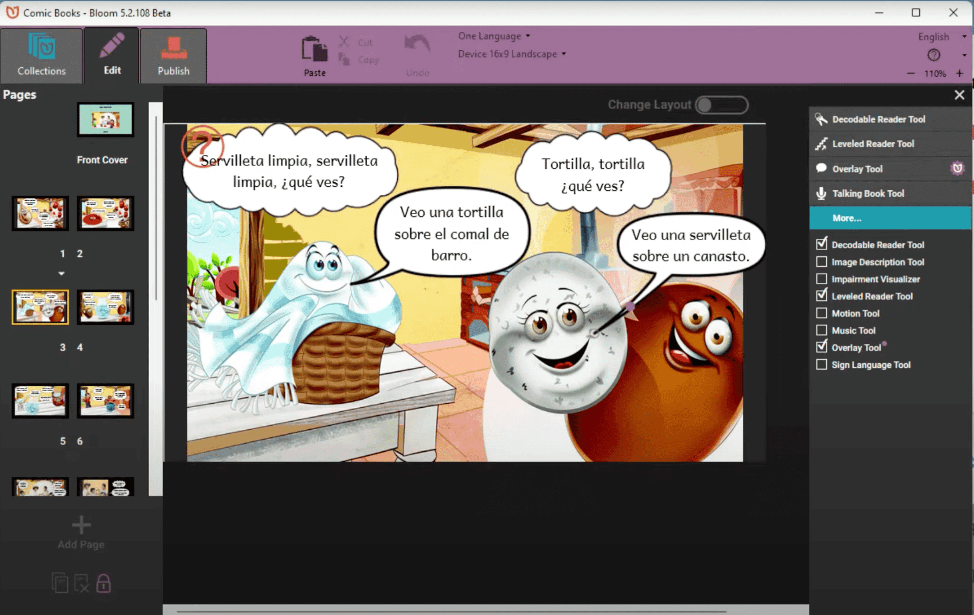Enable the Image Description Tool checkbox

822,262
